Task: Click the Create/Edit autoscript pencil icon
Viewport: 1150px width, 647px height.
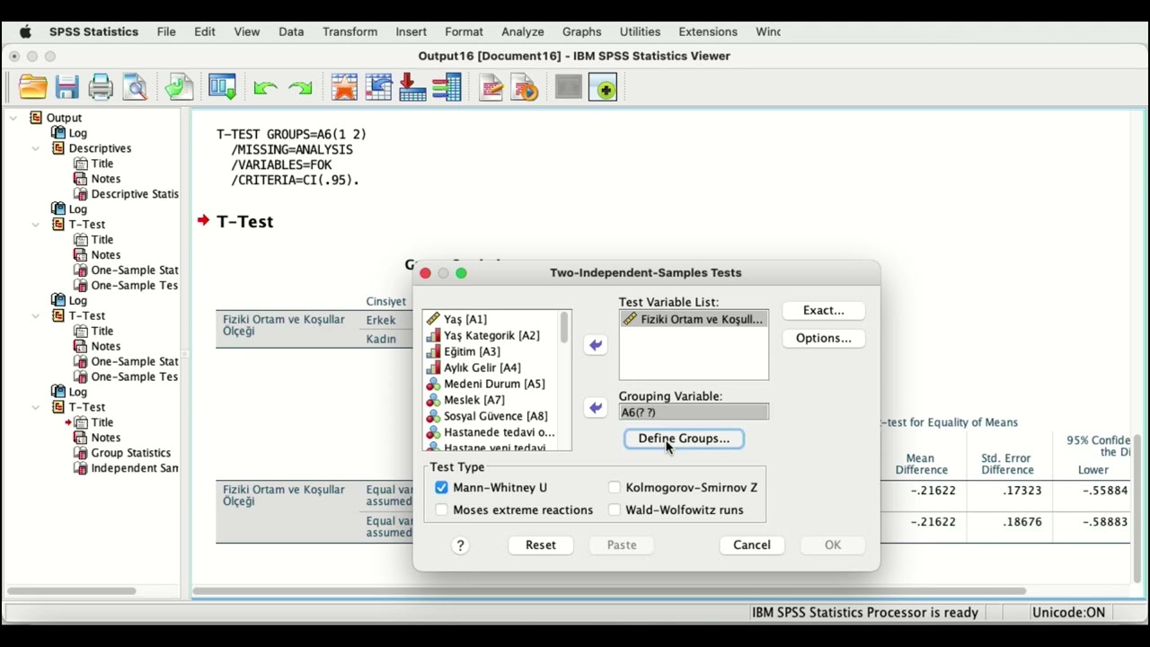Action: (x=491, y=87)
